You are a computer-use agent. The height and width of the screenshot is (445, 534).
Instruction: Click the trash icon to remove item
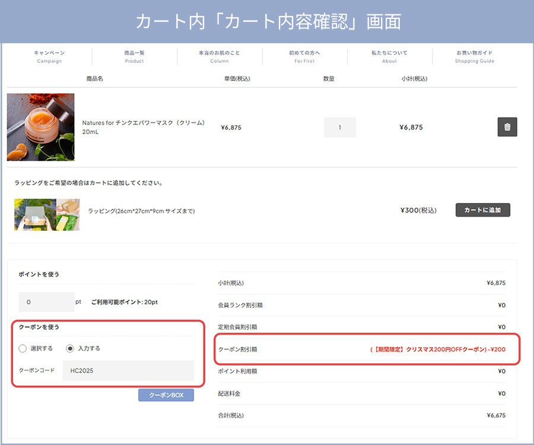(x=507, y=127)
